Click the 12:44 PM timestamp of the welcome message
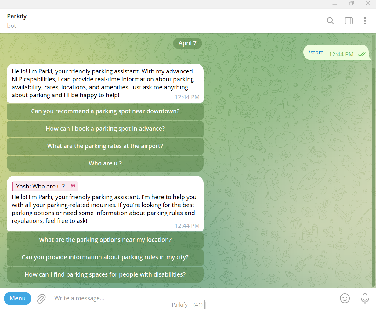 pyautogui.click(x=187, y=97)
